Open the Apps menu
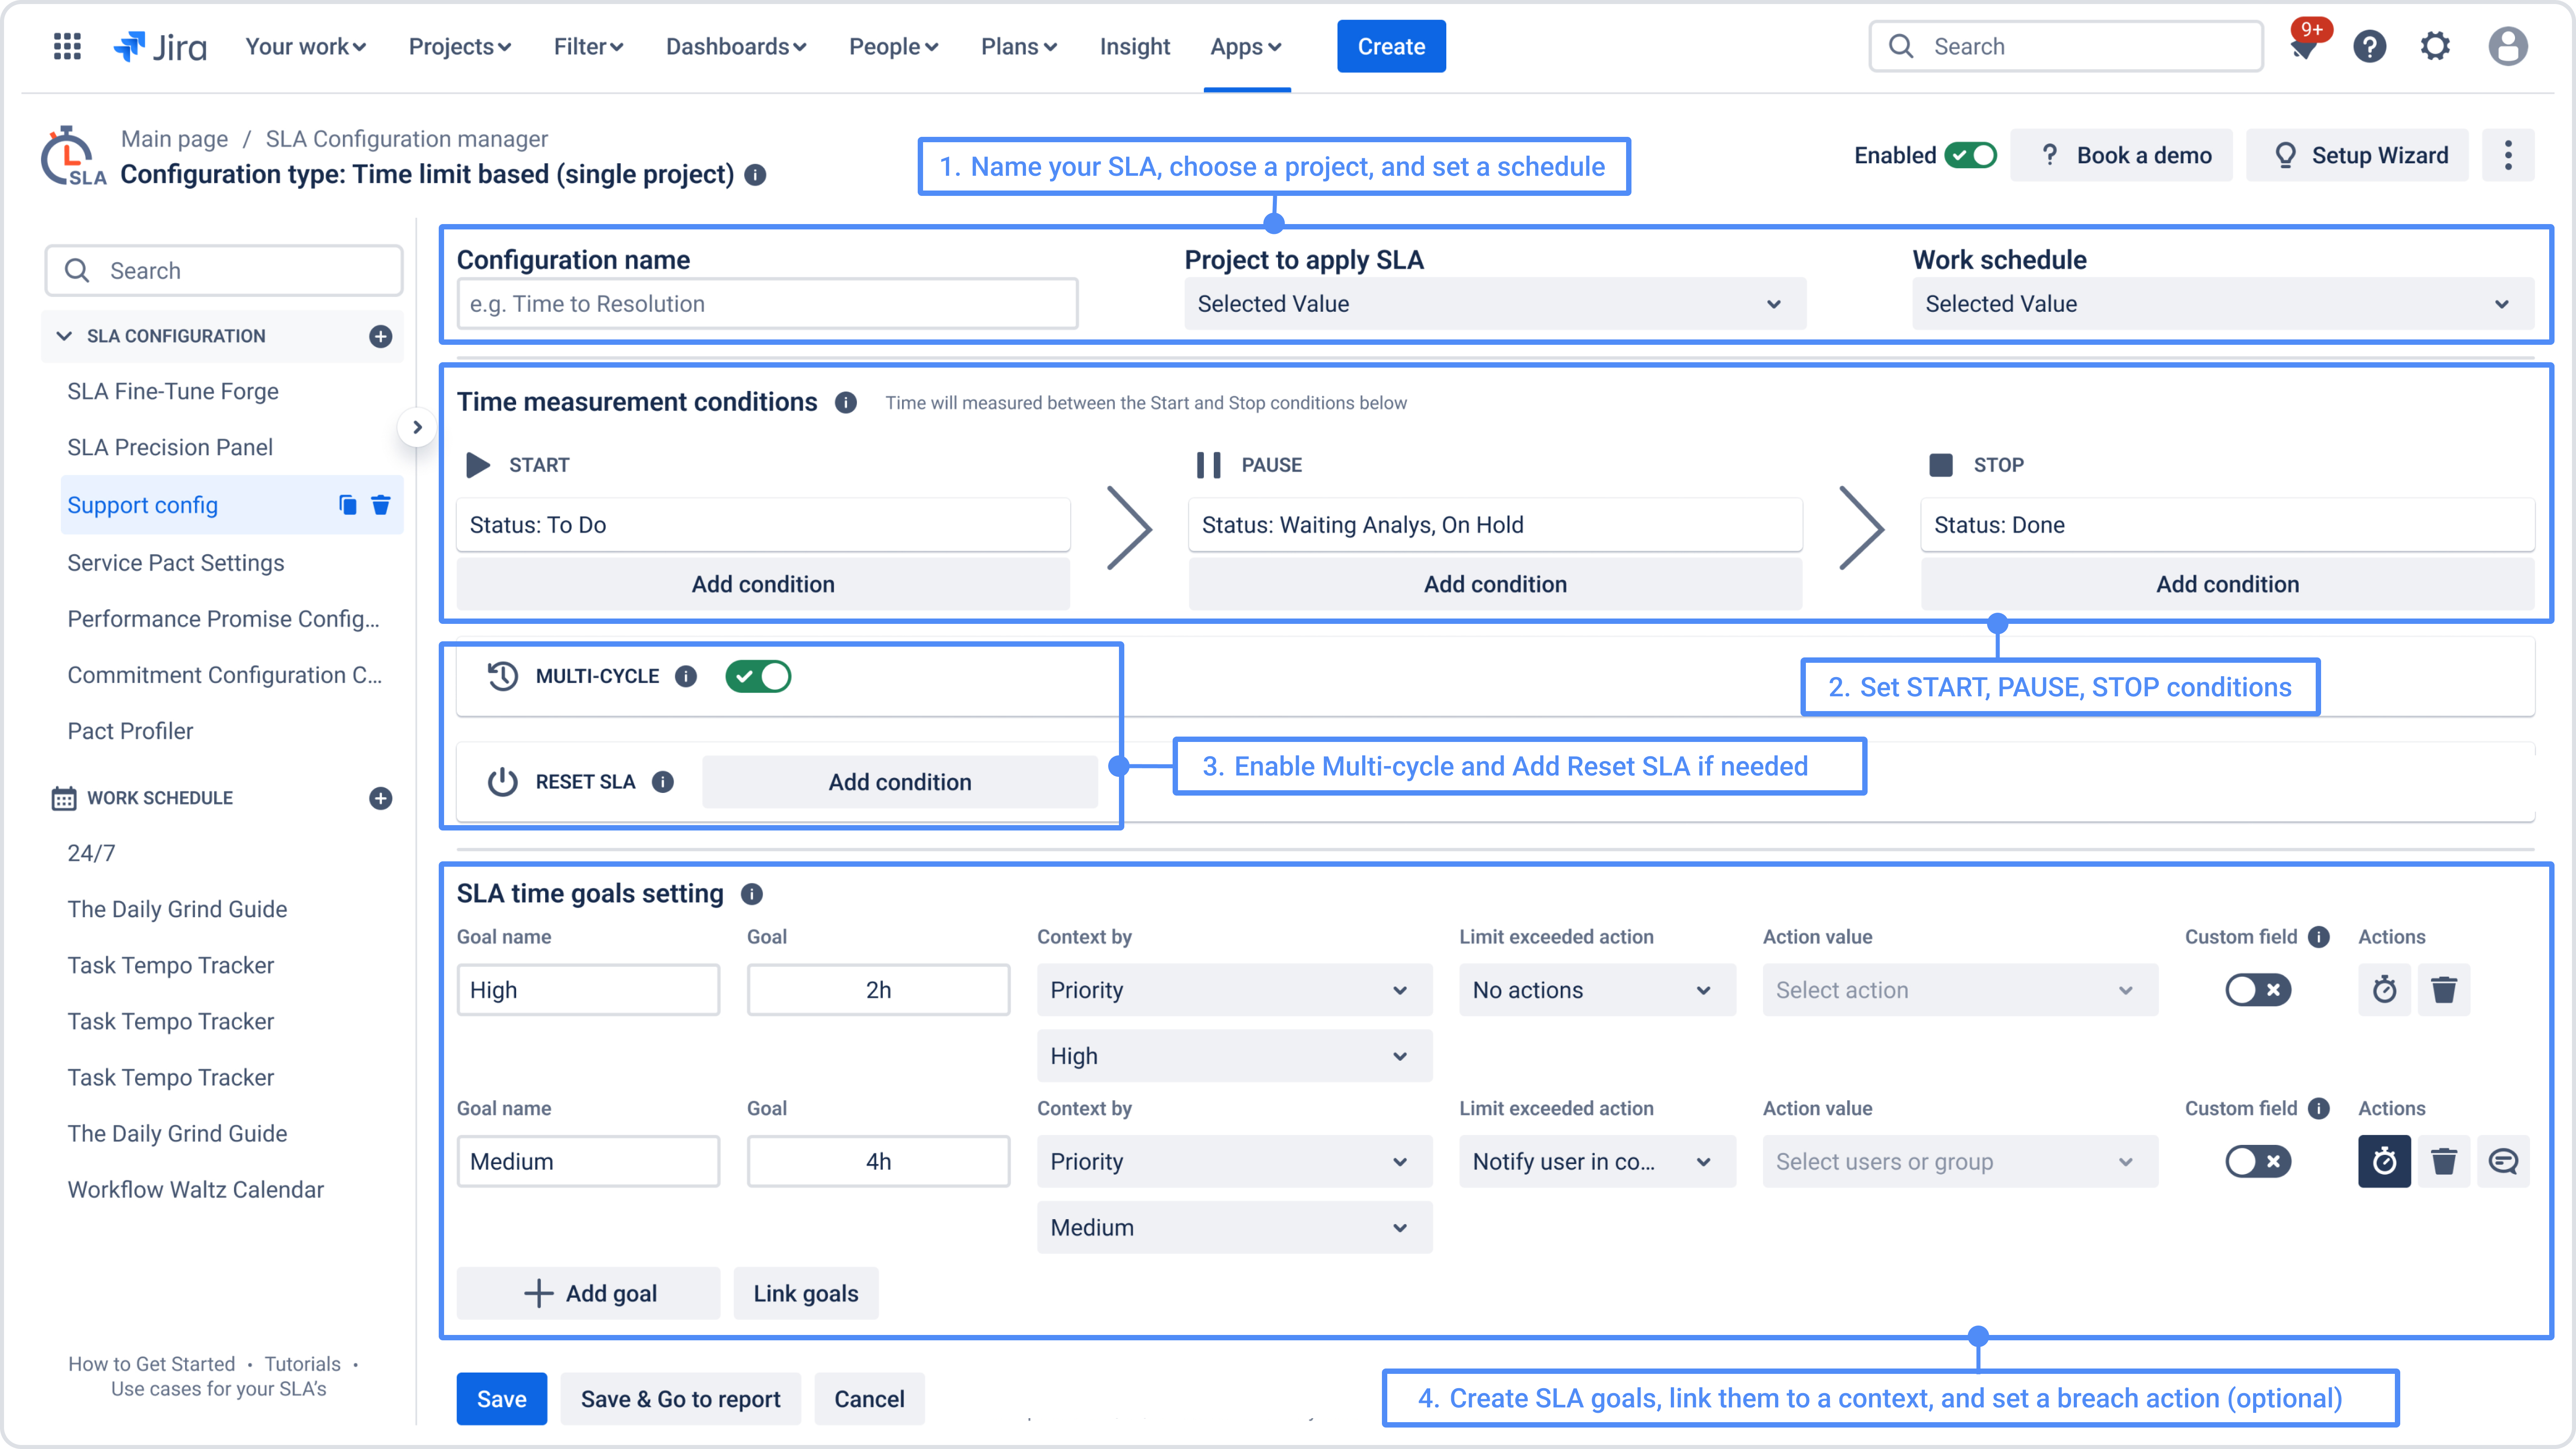 point(1246,46)
